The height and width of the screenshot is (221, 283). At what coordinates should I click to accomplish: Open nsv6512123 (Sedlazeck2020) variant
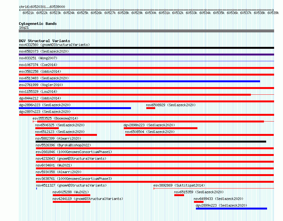click(60, 132)
